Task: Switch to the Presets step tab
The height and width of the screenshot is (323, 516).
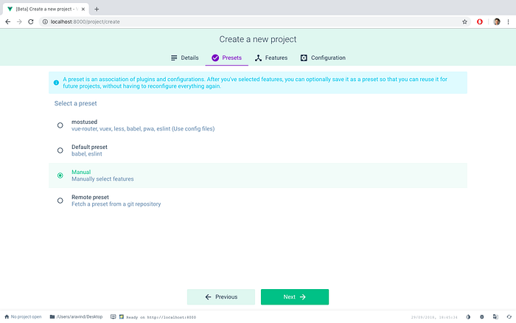Action: [x=227, y=58]
